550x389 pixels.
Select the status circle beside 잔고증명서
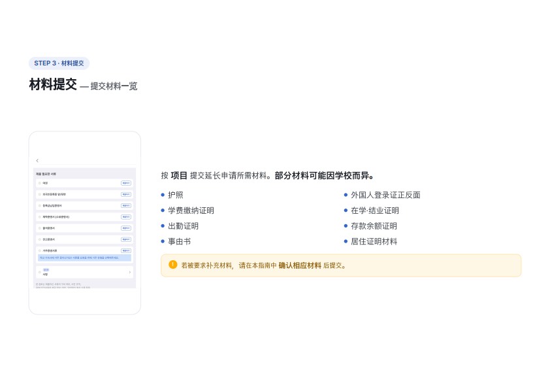tap(40, 239)
